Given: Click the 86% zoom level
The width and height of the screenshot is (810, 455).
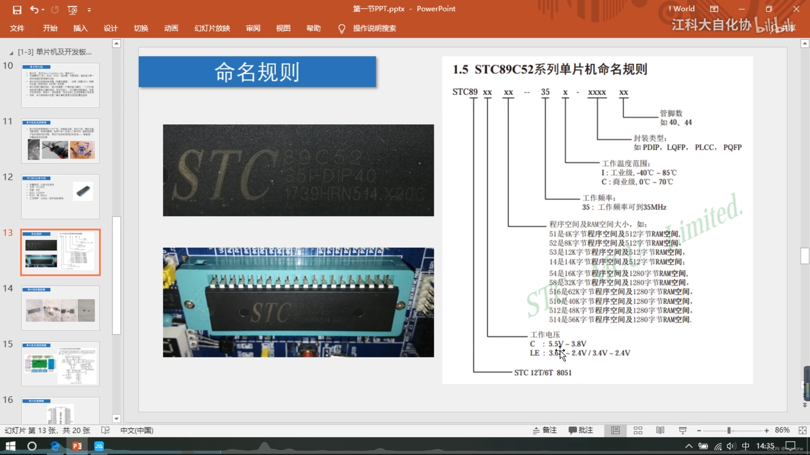Looking at the screenshot, I should click(782, 430).
